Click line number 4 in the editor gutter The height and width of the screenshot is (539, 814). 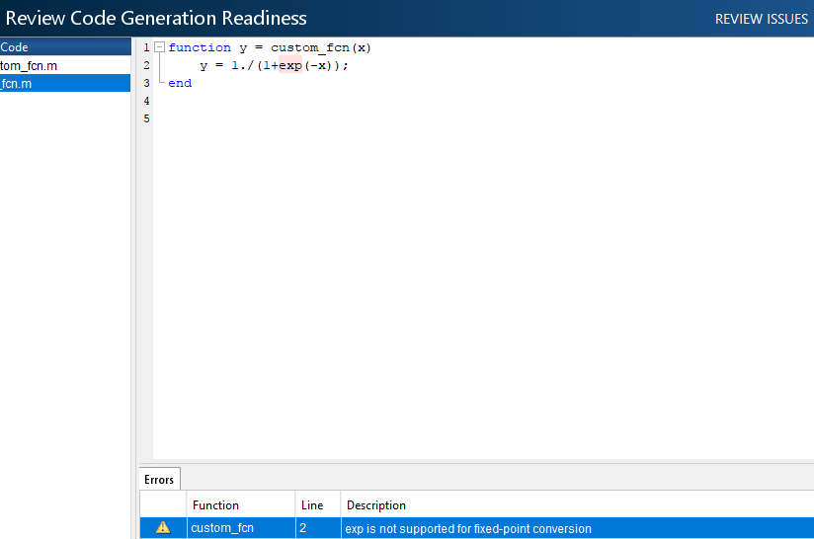[x=146, y=101]
